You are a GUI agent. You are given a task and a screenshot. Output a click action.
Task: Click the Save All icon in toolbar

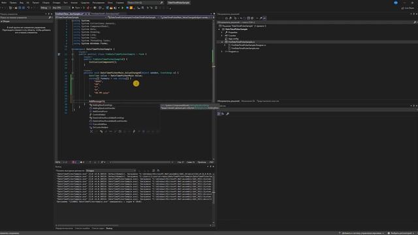click(24, 8)
